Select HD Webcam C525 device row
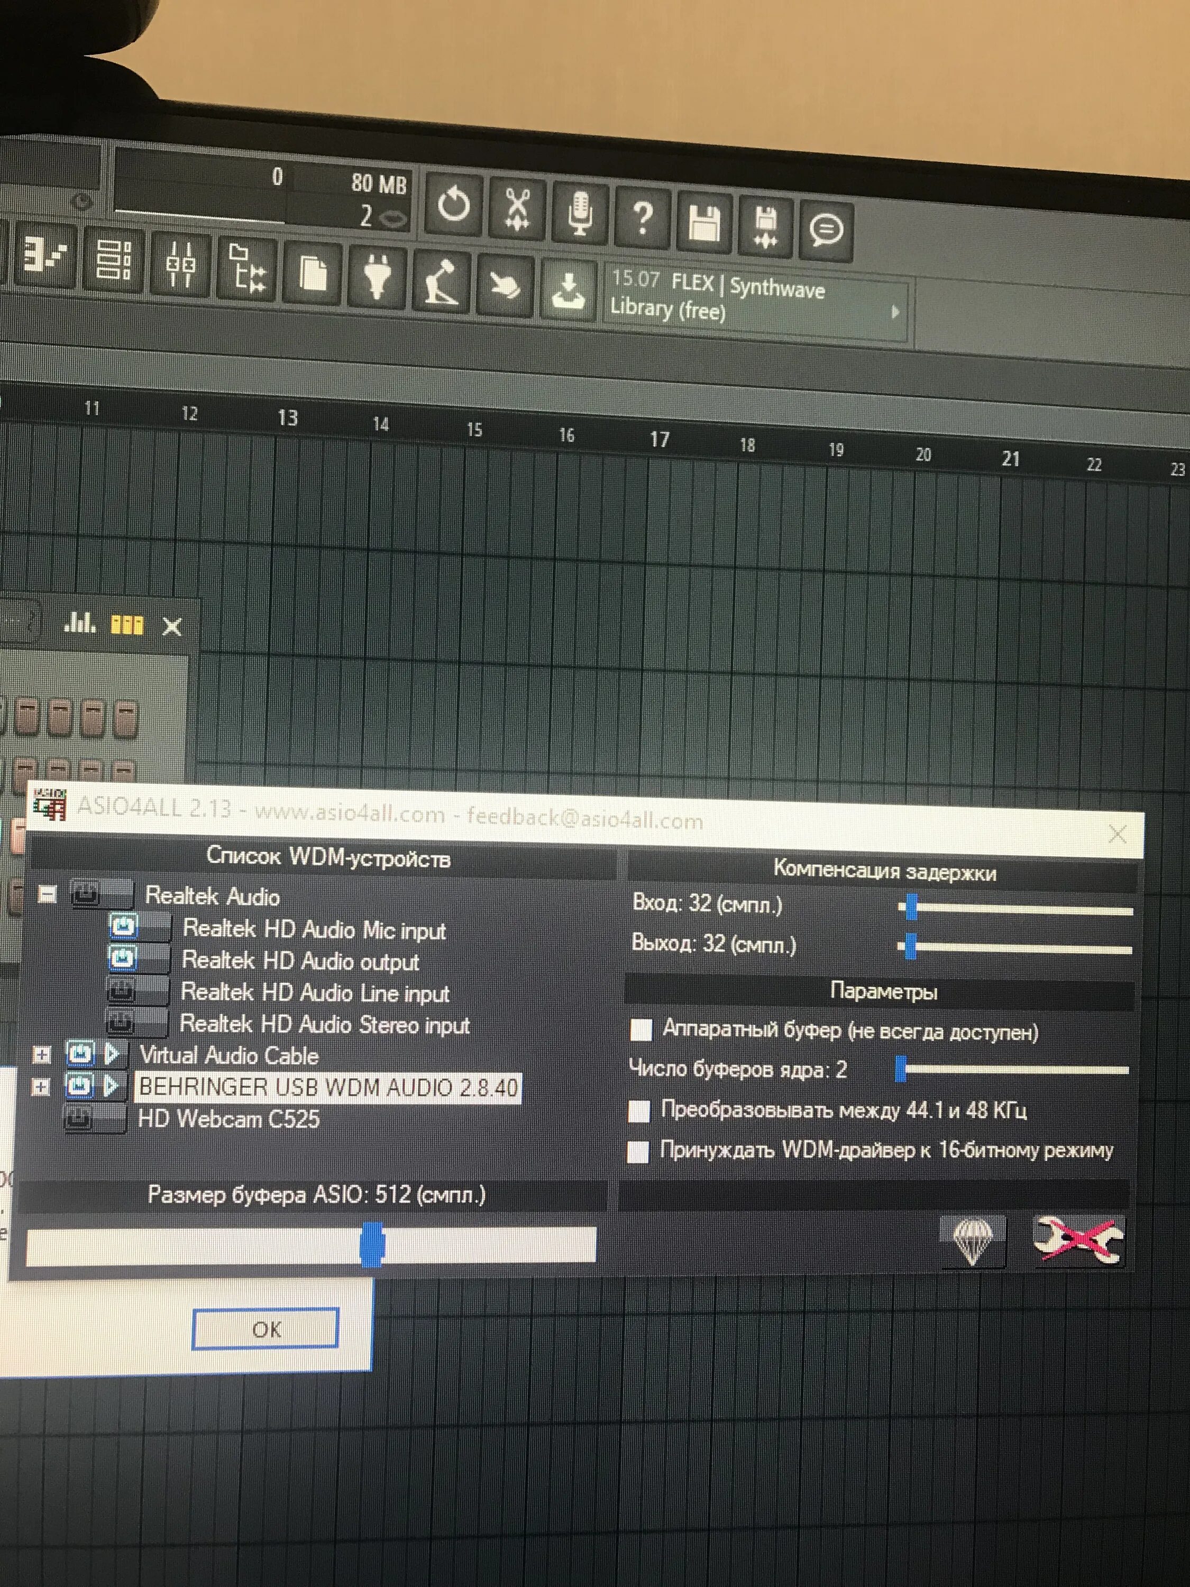The width and height of the screenshot is (1190, 1587). coord(228,1118)
